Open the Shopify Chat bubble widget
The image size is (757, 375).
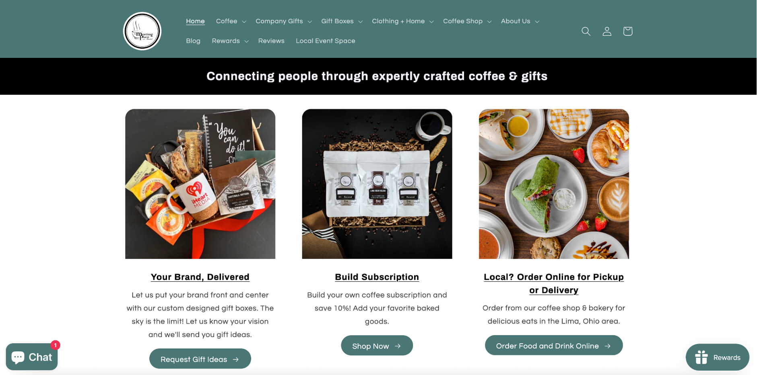point(32,357)
